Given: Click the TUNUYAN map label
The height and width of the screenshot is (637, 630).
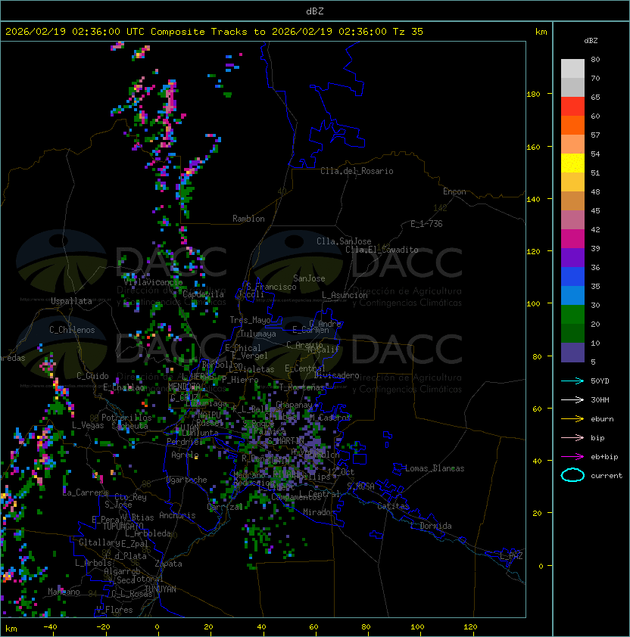Looking at the screenshot, I should pyautogui.click(x=161, y=589).
